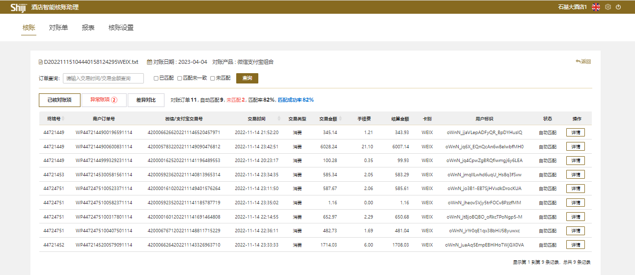Viewport: 635px width, 275px height.
Task: Click 自动匹配 status in the 1708.03 row
Action: [548, 245]
